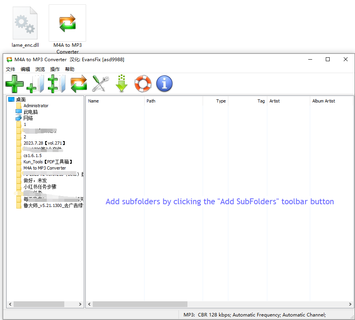Open help using the lifebuoy icon
The image size is (355, 320).
click(x=143, y=83)
